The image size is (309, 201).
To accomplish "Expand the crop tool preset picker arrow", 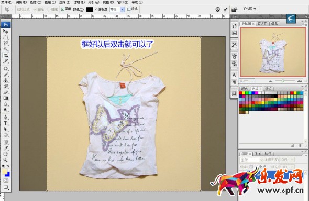I will 12,9.
